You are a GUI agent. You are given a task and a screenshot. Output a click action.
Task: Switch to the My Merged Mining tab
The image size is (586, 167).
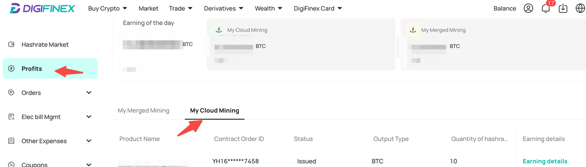point(143,110)
